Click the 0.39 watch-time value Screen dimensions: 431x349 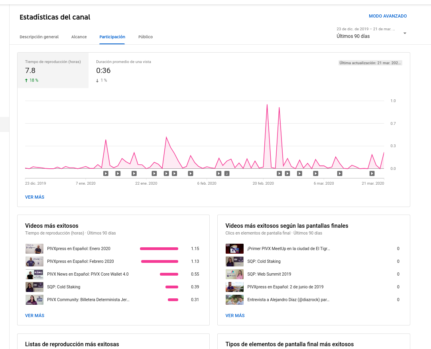tap(195, 287)
